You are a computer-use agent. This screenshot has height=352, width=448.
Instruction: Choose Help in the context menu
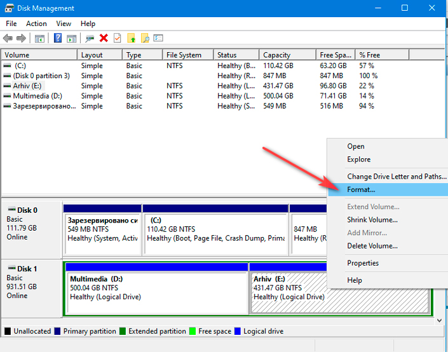[388, 280]
